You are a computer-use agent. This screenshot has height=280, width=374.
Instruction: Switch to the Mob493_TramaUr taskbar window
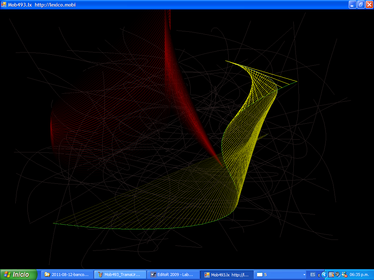(120, 275)
